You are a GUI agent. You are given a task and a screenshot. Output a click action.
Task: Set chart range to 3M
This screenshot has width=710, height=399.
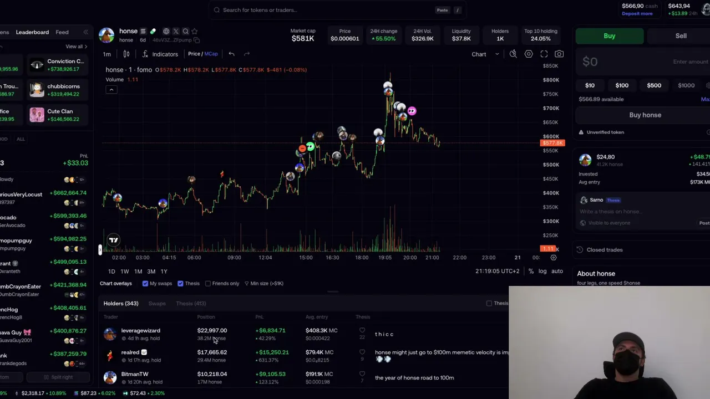click(151, 271)
